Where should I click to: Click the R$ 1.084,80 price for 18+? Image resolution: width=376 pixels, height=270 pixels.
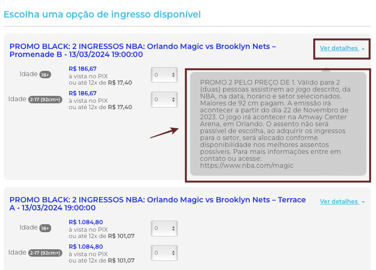click(x=86, y=222)
